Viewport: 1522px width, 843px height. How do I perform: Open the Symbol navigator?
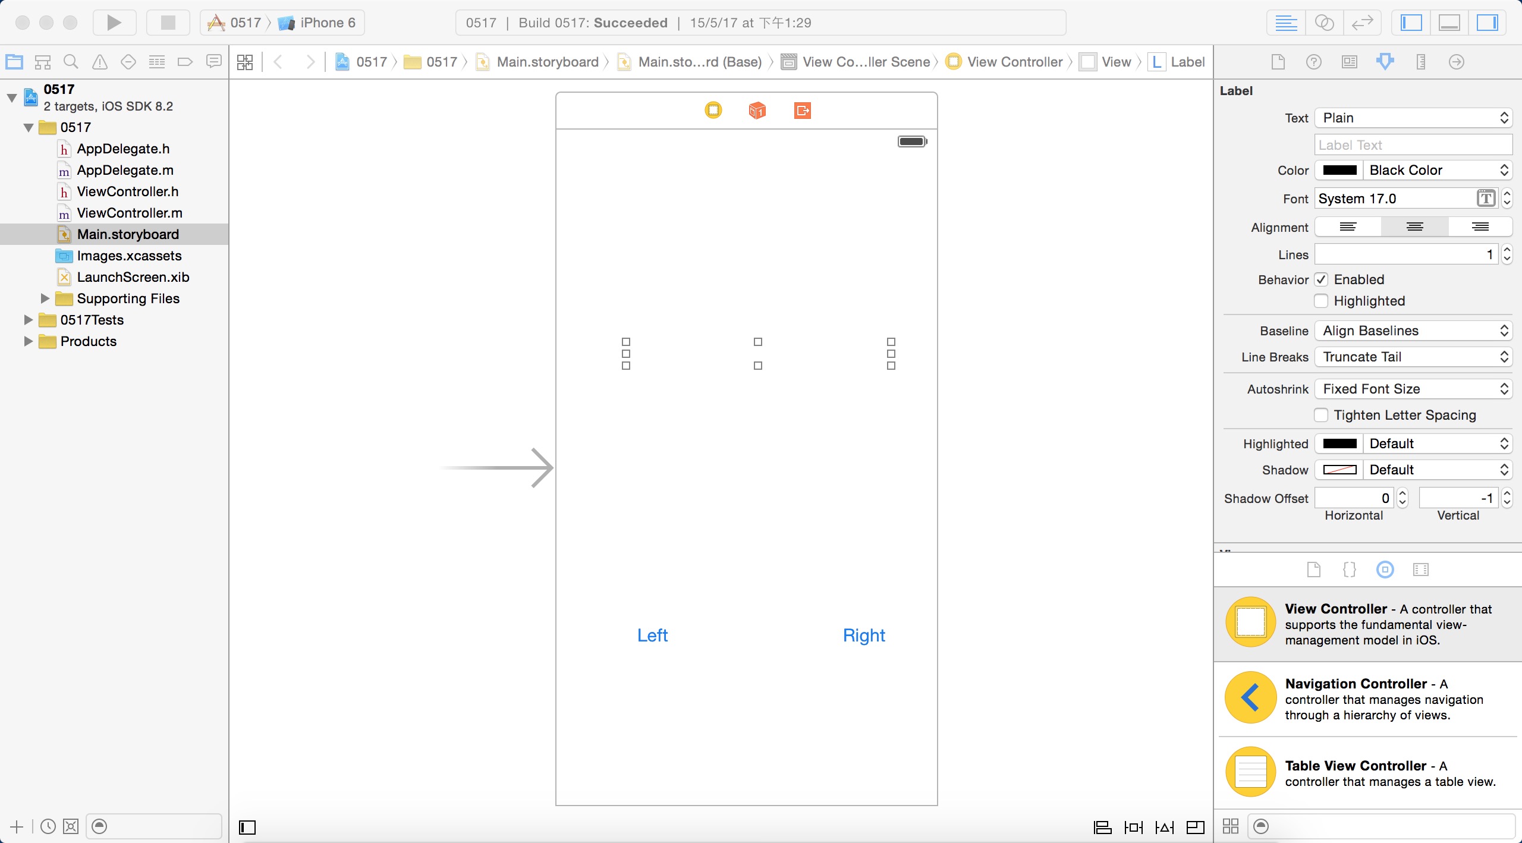(x=43, y=62)
